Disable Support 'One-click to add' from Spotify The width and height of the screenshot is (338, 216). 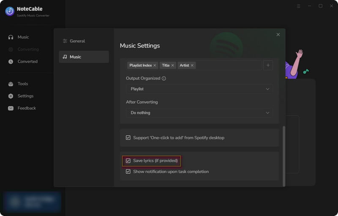tap(128, 137)
